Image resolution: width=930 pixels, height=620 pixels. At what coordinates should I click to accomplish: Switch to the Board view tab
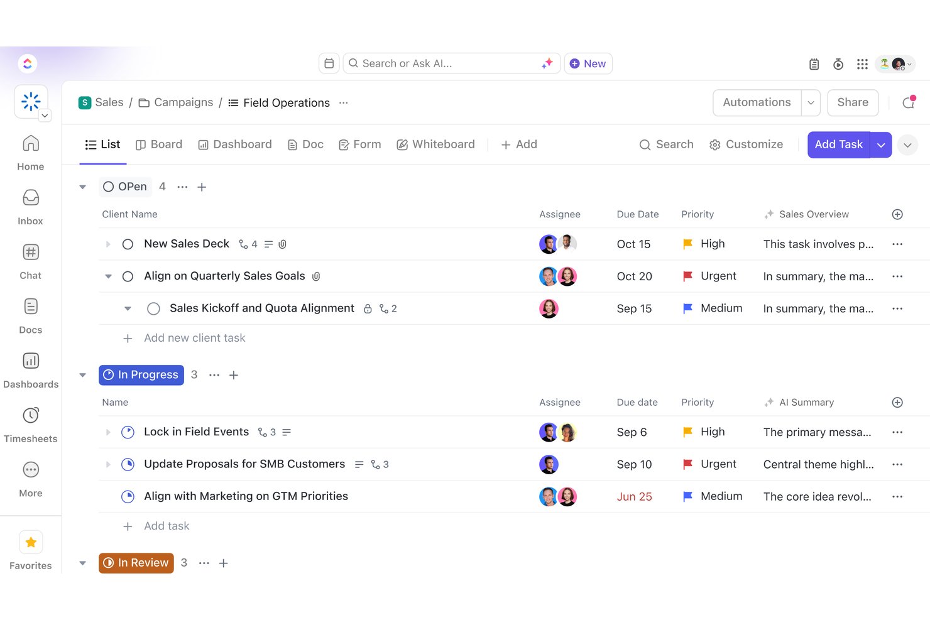coord(159,144)
